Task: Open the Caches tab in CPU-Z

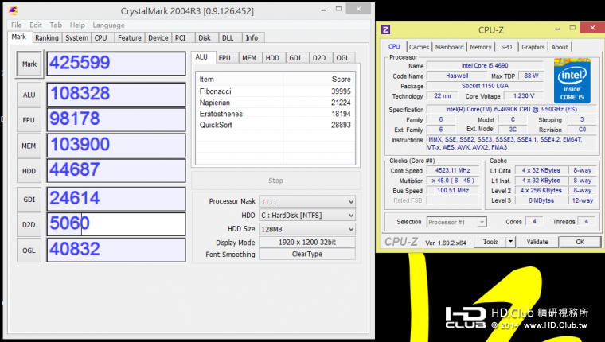Action: [419, 47]
